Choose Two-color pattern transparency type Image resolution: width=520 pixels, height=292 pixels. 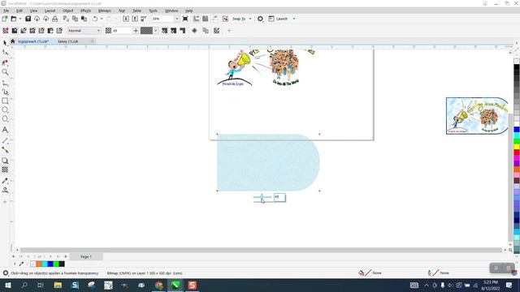click(50, 31)
